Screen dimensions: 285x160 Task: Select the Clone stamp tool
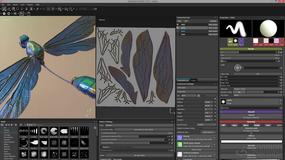tap(26, 9)
